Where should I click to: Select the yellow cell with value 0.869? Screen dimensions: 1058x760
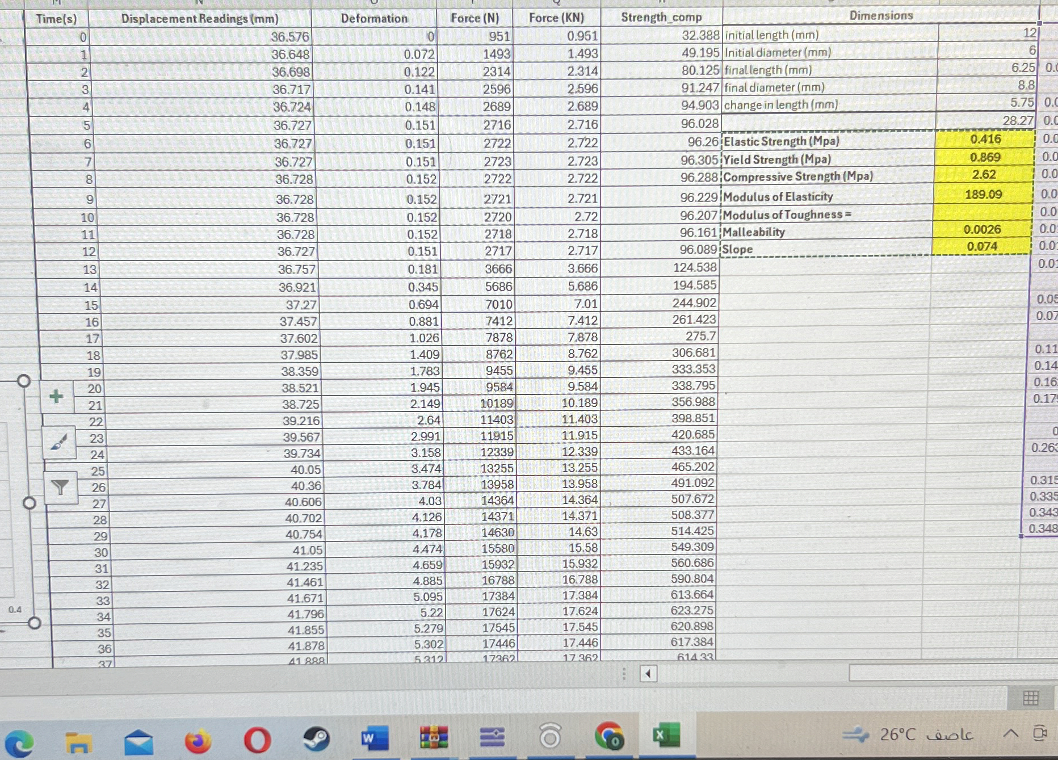tap(985, 157)
